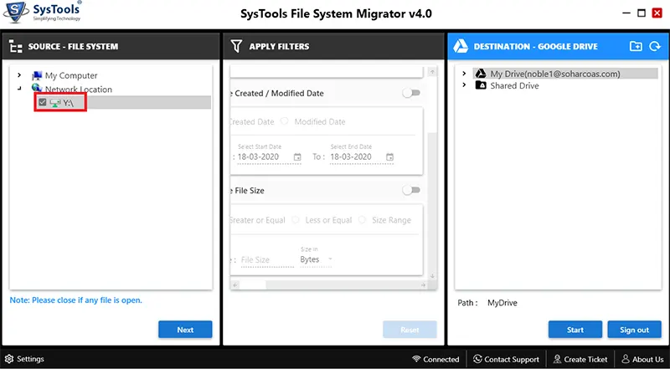Select the Shared Drive row
The width and height of the screenshot is (670, 369).
[x=507, y=85]
